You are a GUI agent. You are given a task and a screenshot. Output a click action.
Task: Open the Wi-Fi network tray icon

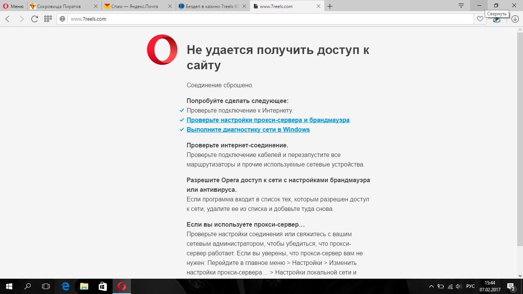(x=450, y=286)
